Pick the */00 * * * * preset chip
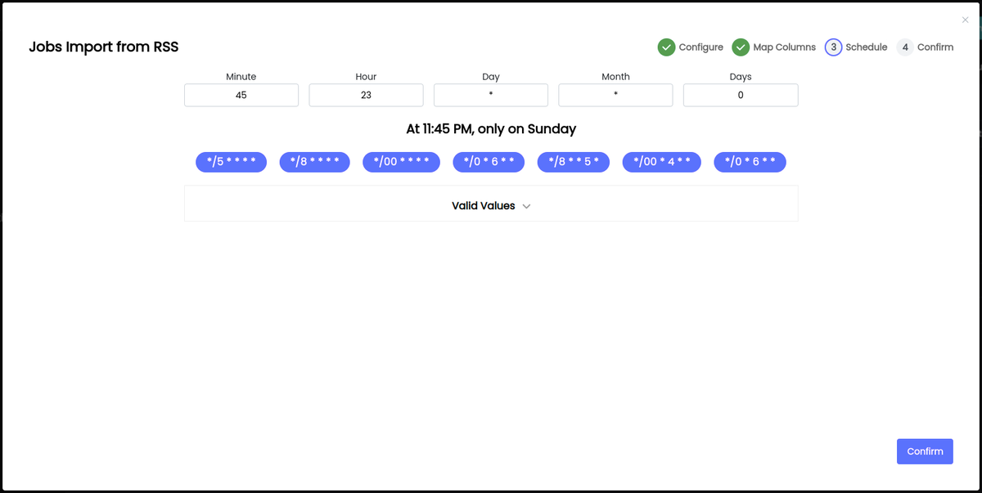This screenshot has width=982, height=493. coord(401,162)
